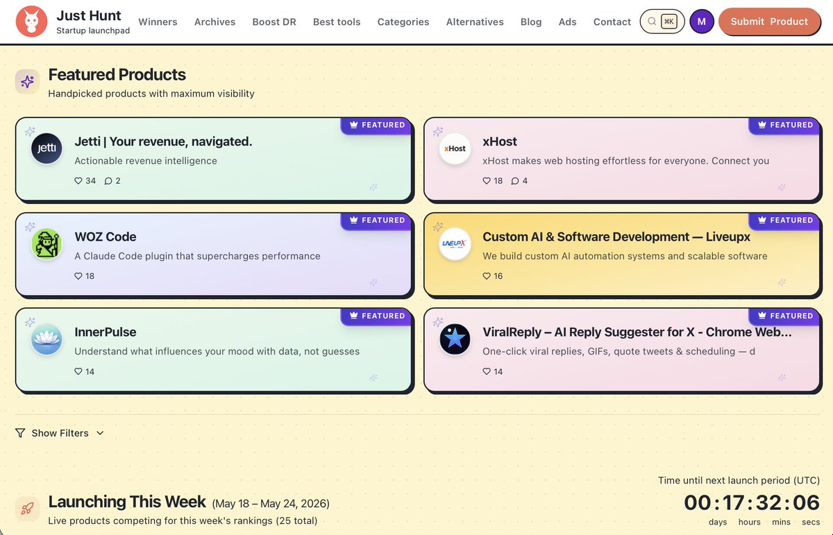The width and height of the screenshot is (833, 535).
Task: Open the purple M user avatar
Action: point(702,22)
